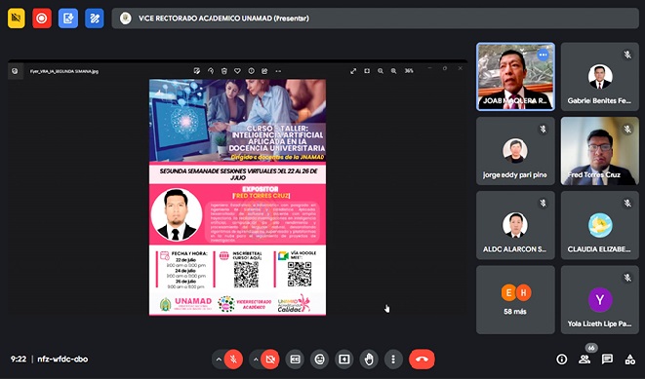Unmute the microphone button

point(233,360)
